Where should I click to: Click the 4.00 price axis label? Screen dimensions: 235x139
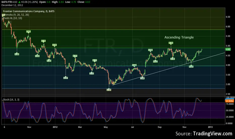[x=228, y=65]
